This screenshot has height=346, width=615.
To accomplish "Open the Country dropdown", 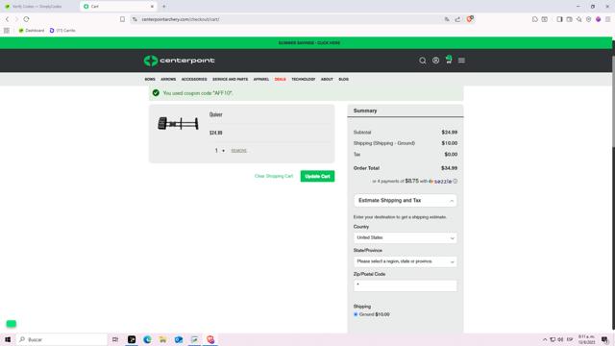I will (406, 237).
